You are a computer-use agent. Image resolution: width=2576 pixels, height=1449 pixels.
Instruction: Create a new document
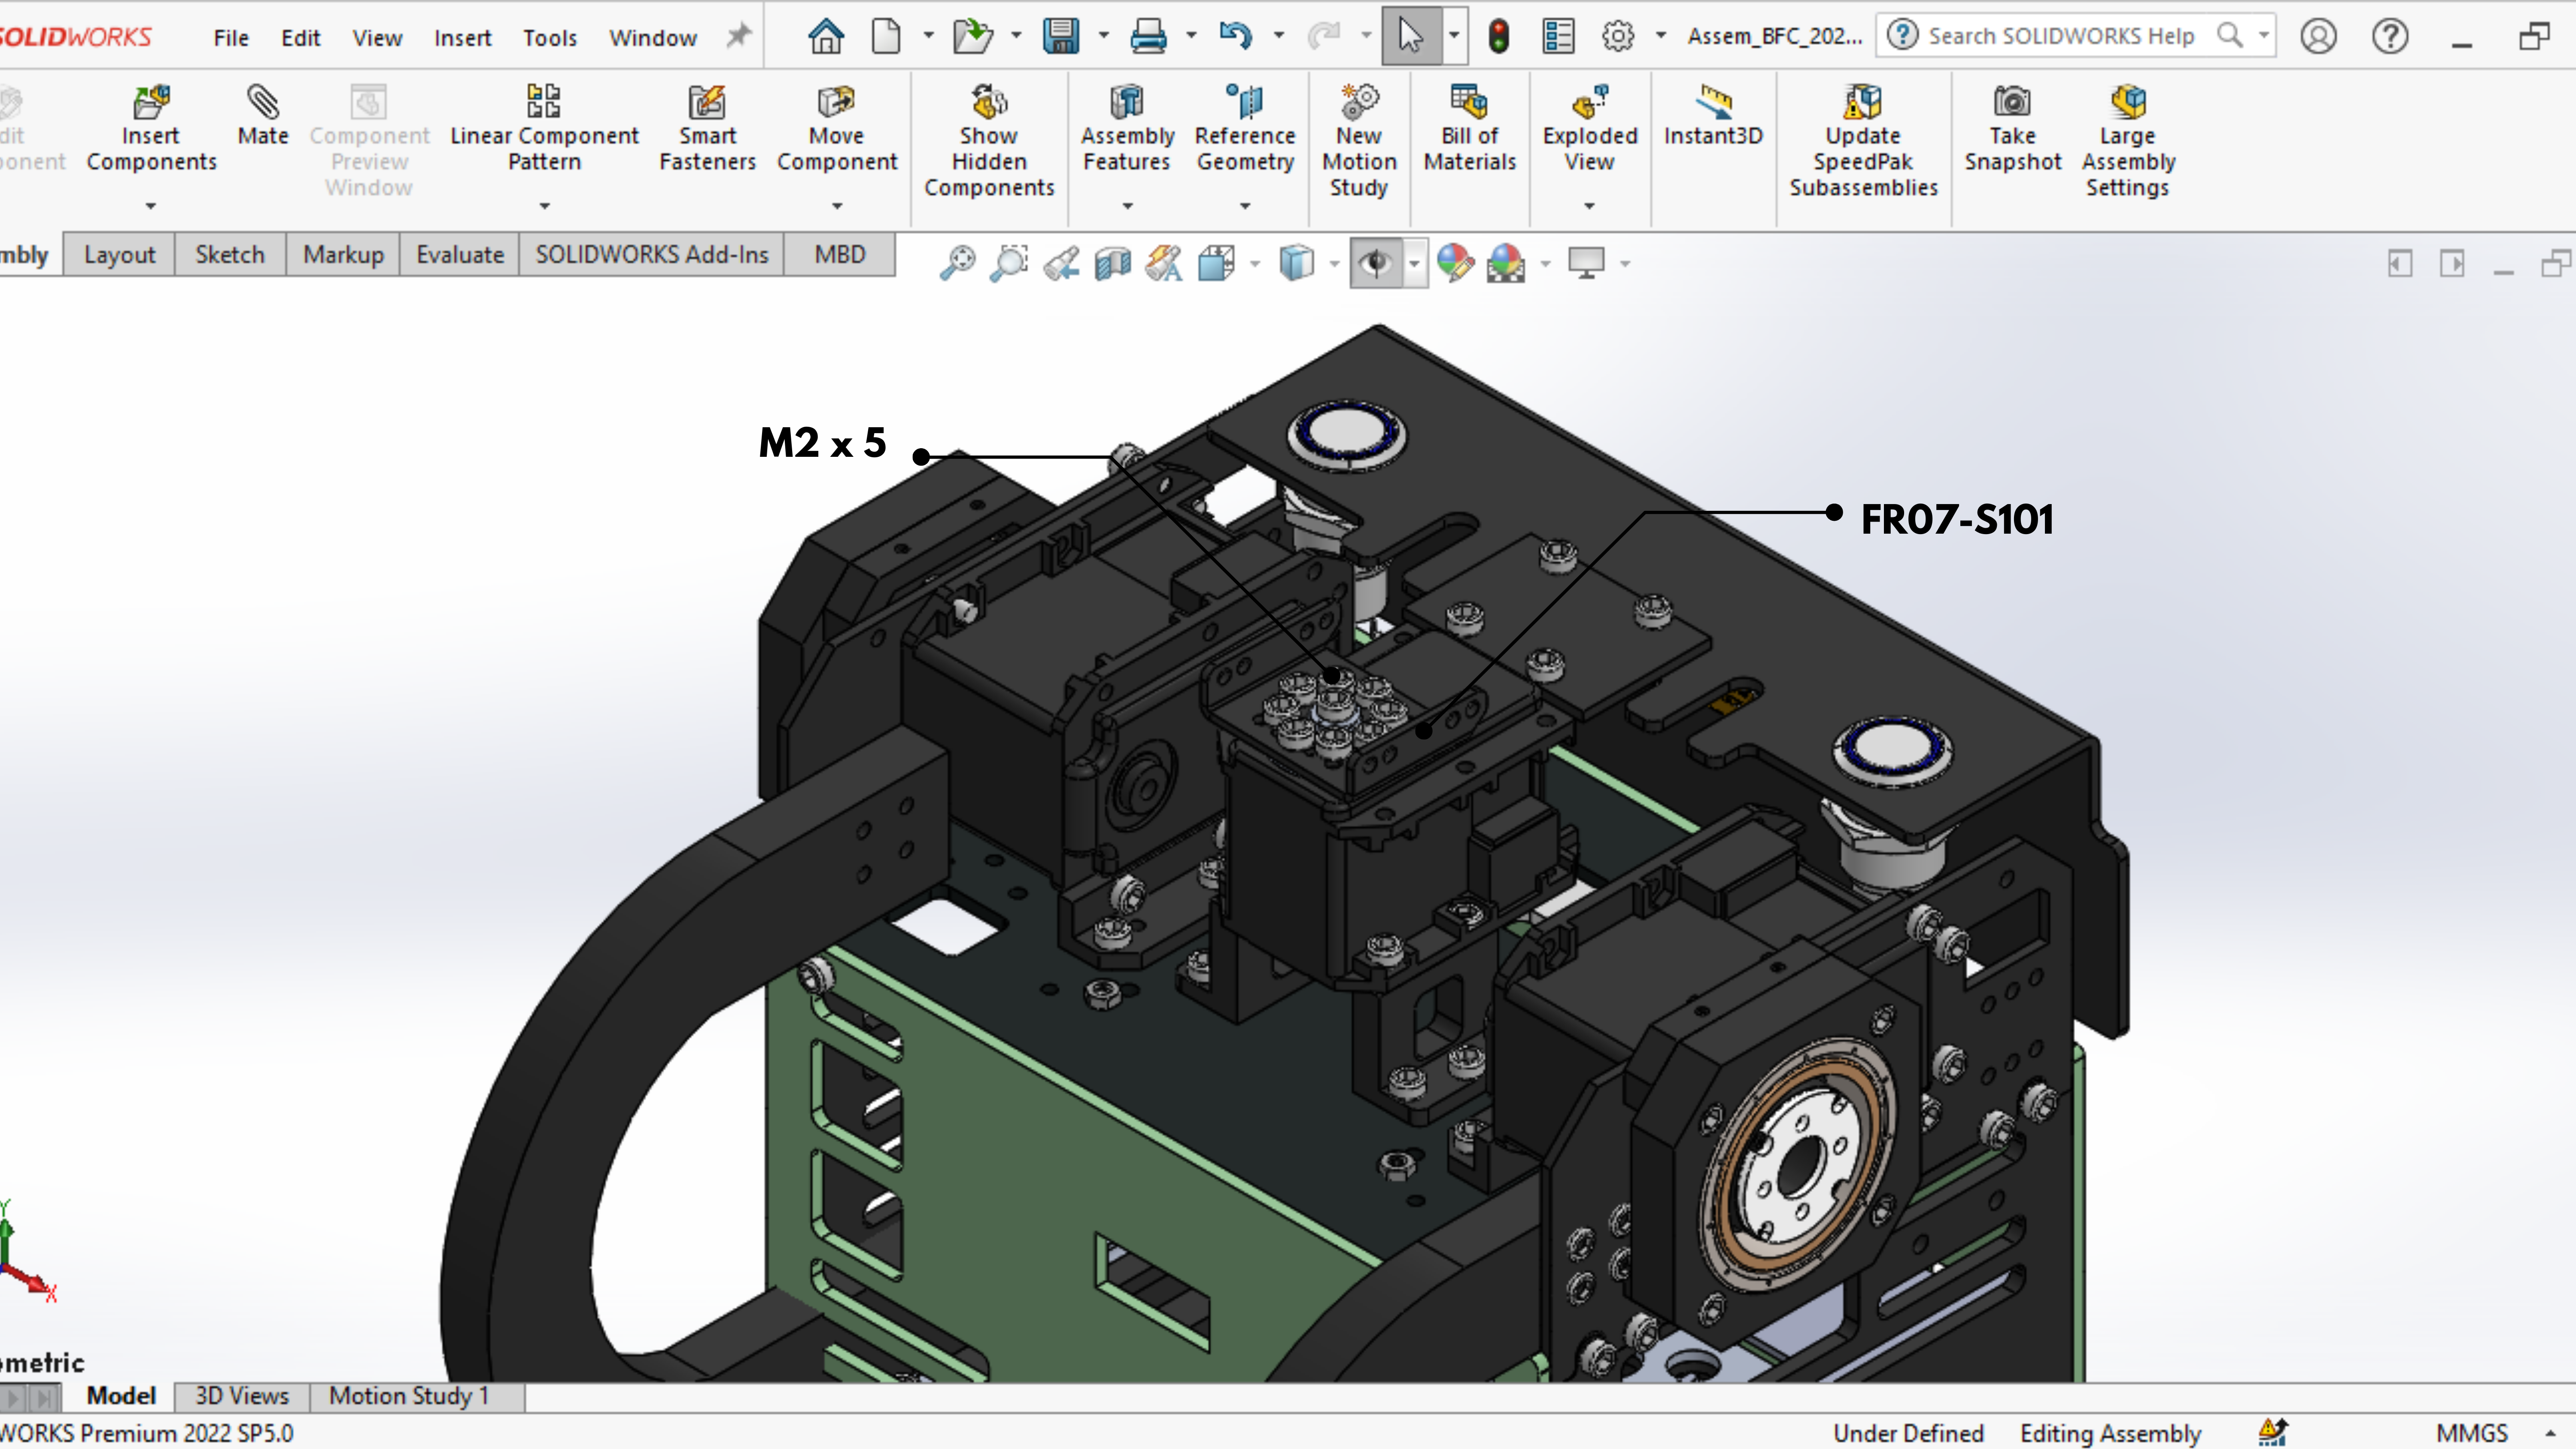coord(886,37)
